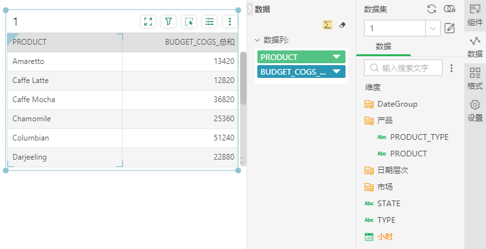Select the PRODUCT_TYPE field
This screenshot has height=249, width=486.
click(x=419, y=137)
